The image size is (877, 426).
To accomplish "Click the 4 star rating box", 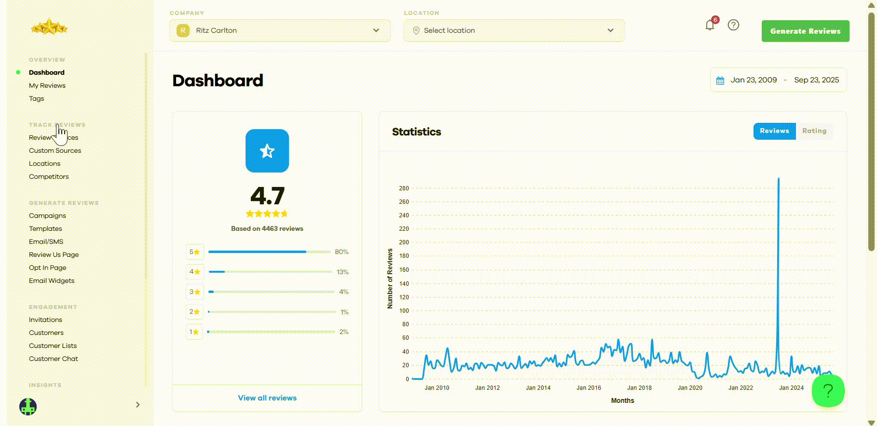I will click(x=194, y=272).
